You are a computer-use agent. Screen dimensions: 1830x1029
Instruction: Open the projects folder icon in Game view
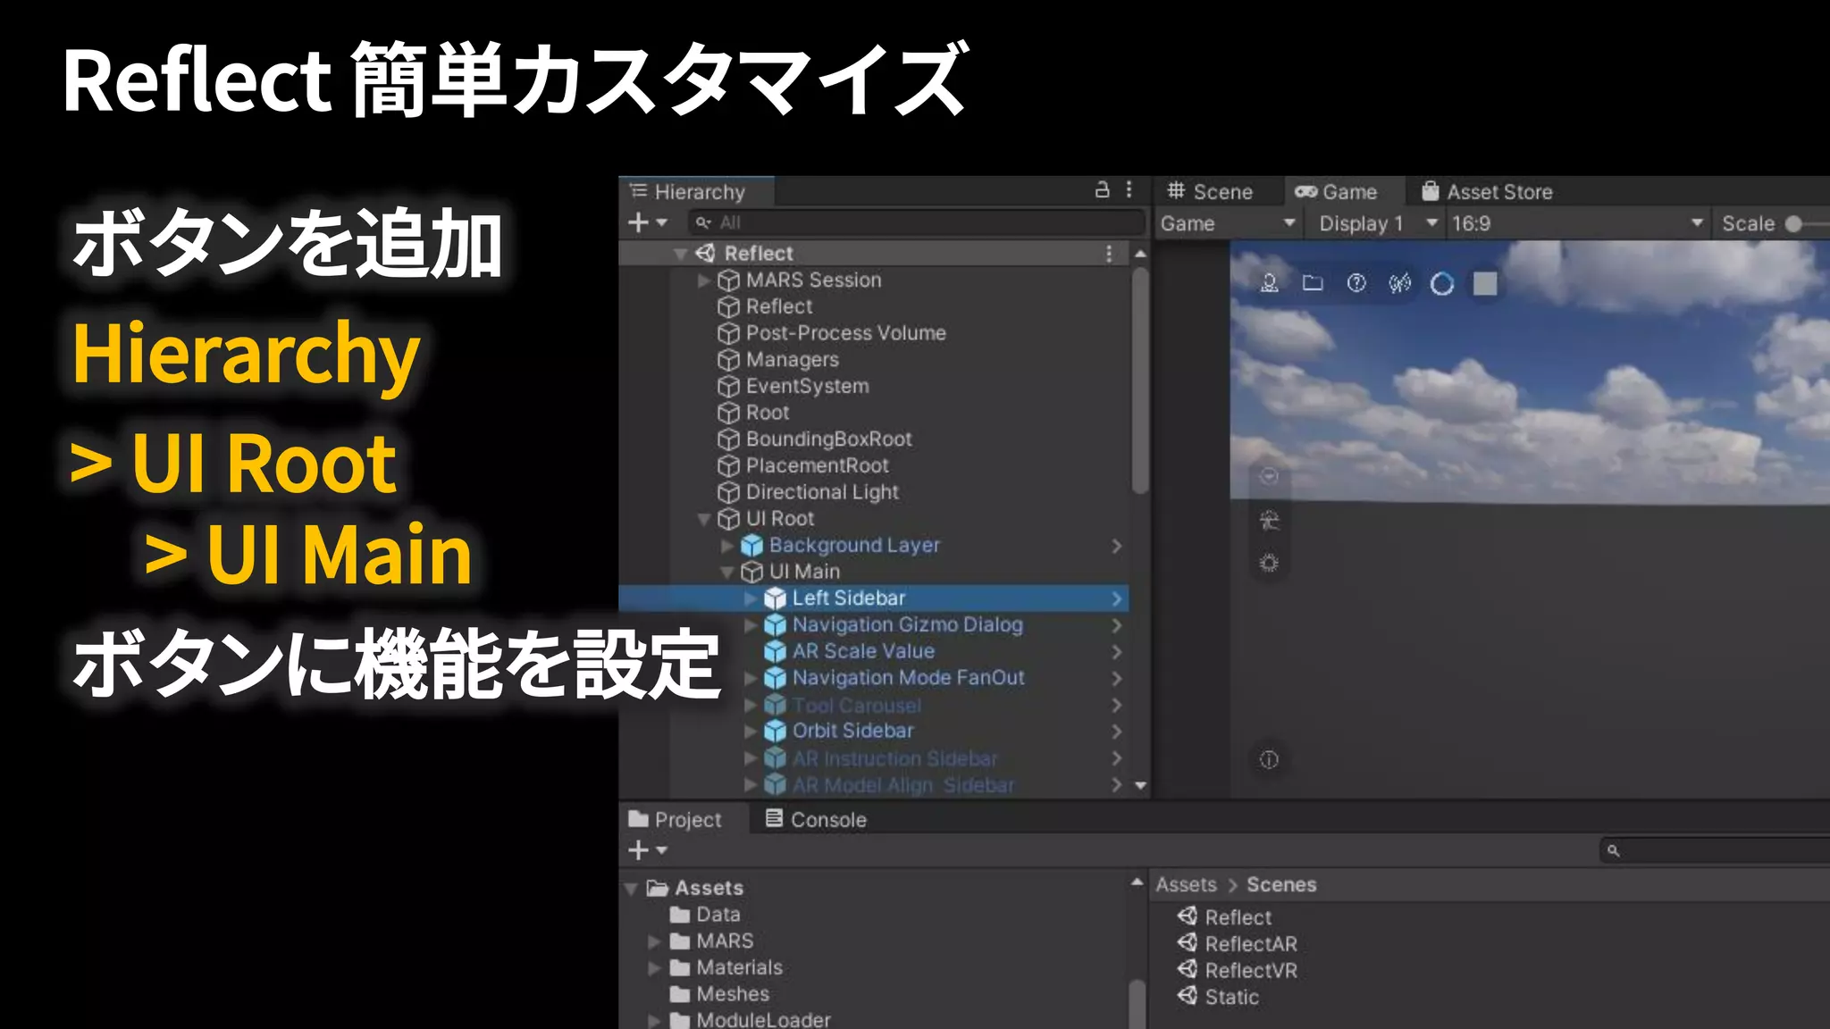click(1313, 284)
